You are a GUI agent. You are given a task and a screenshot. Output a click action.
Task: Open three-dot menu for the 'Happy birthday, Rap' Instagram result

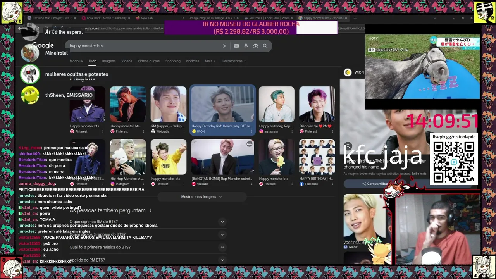(x=292, y=131)
